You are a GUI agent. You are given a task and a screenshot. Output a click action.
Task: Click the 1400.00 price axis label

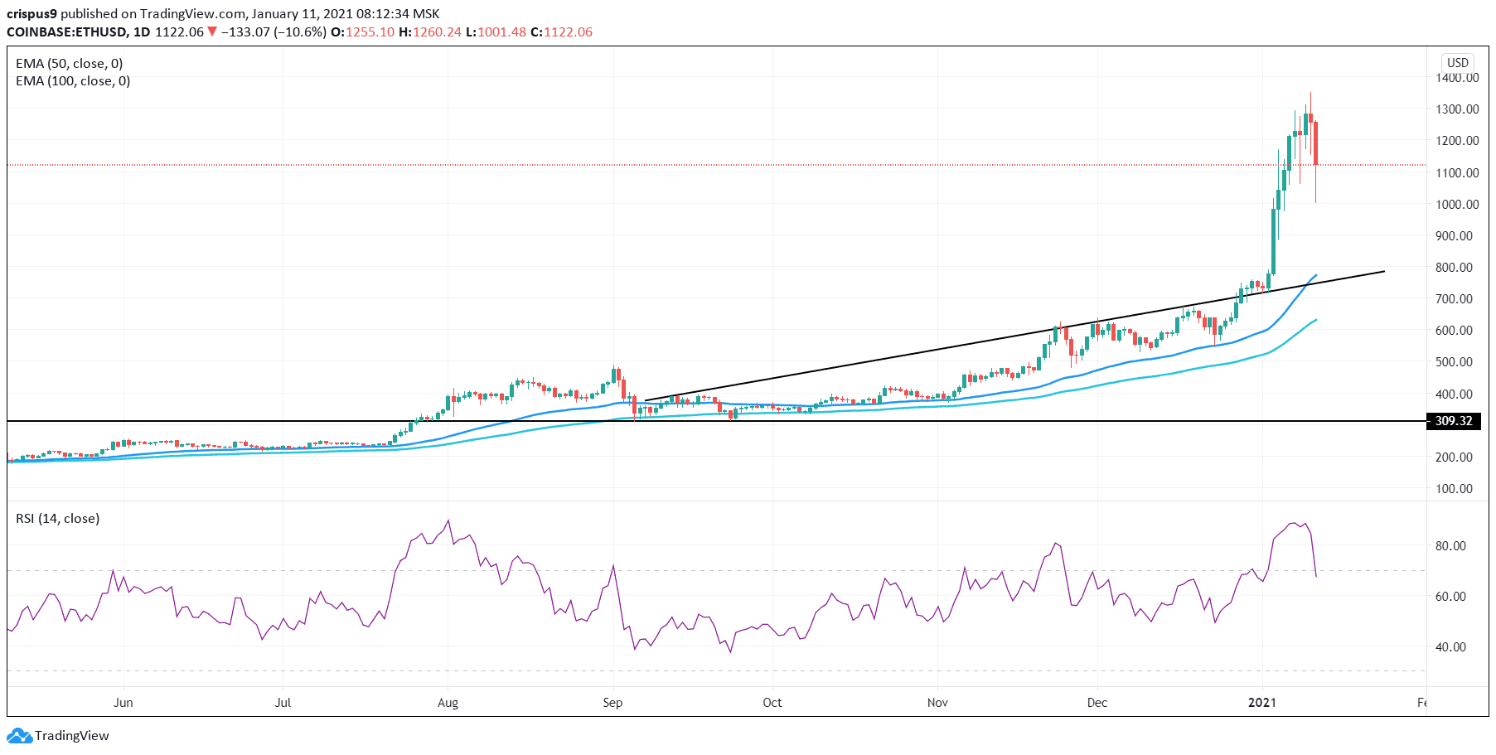1457,78
